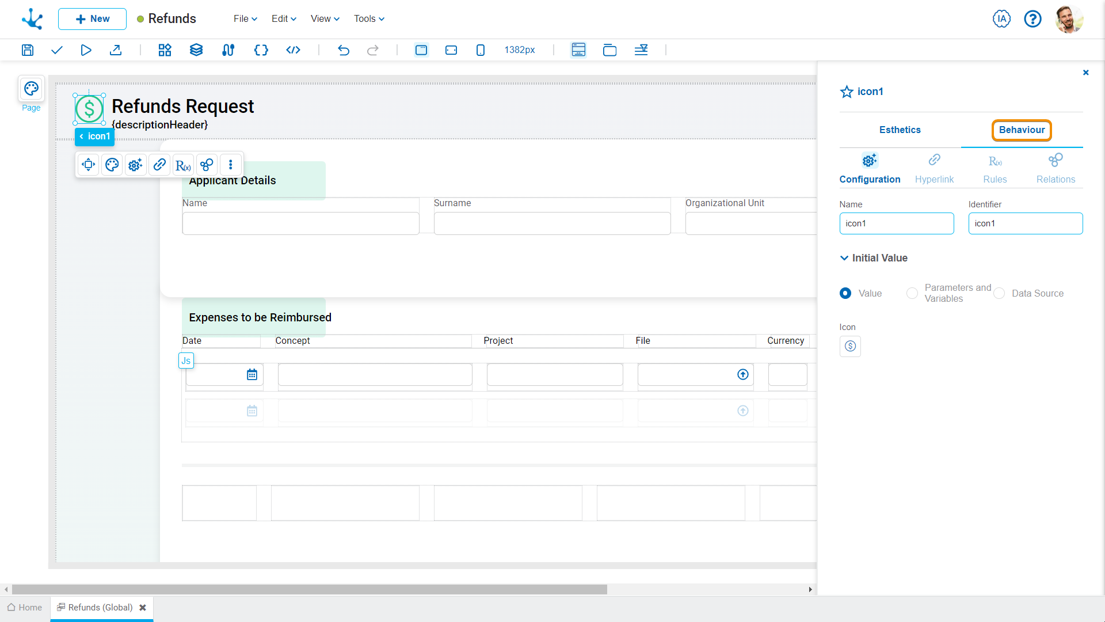Click the play/run preview icon
This screenshot has width=1105, height=622.
pos(86,50)
